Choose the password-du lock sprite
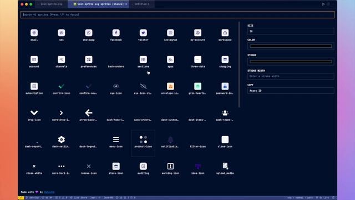The width and height of the screenshot is (355, 200). [x=225, y=86]
